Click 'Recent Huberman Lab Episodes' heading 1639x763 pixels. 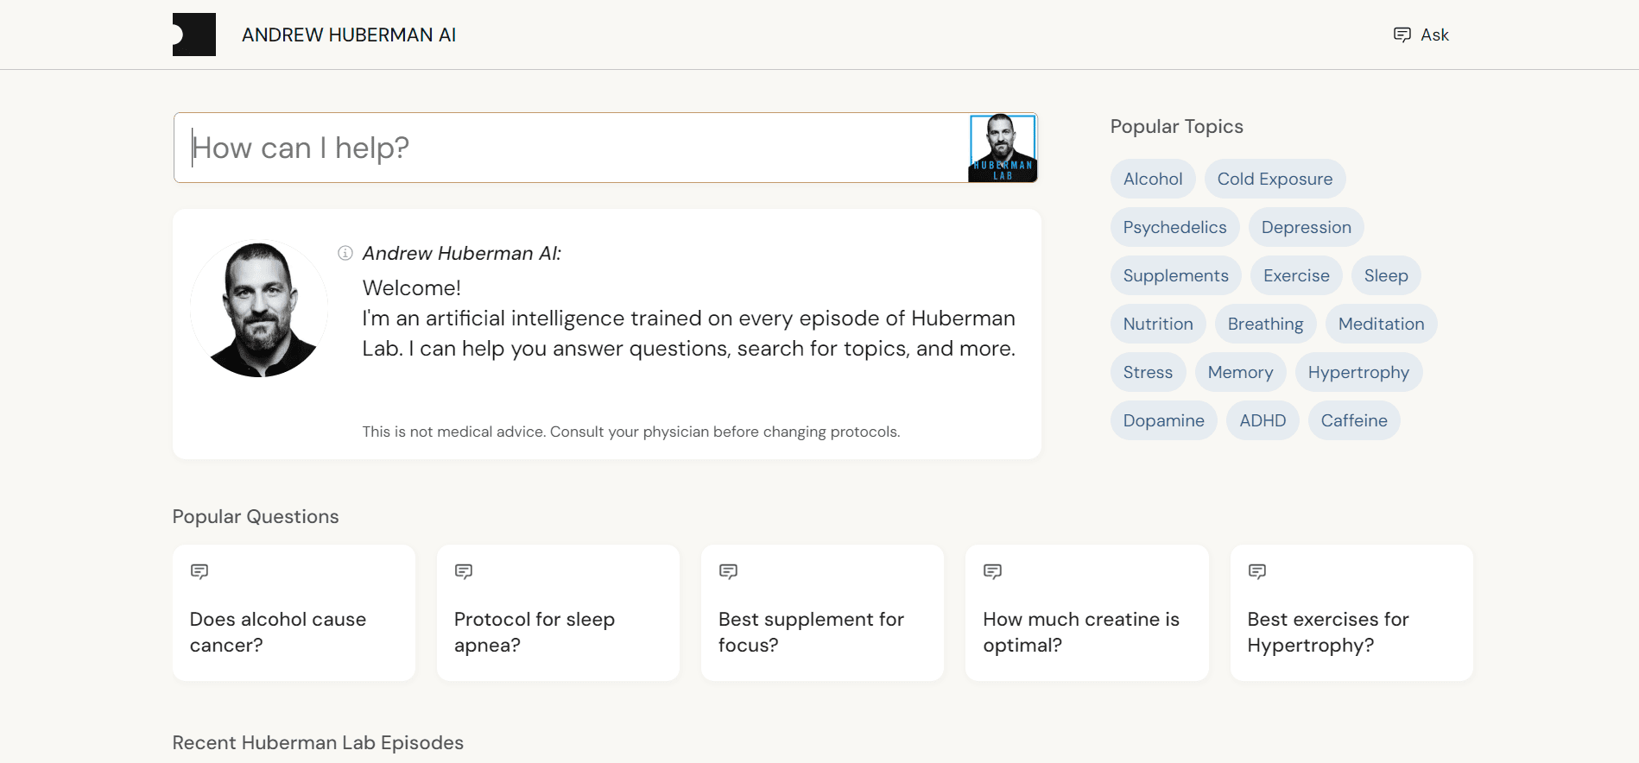click(x=318, y=742)
